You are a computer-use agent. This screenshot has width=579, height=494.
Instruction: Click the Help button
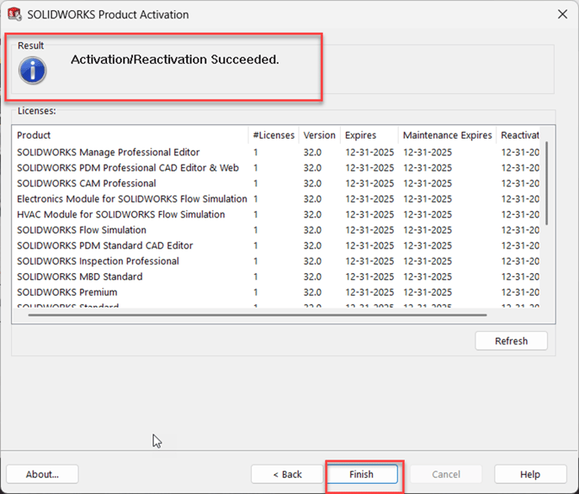[x=530, y=474]
